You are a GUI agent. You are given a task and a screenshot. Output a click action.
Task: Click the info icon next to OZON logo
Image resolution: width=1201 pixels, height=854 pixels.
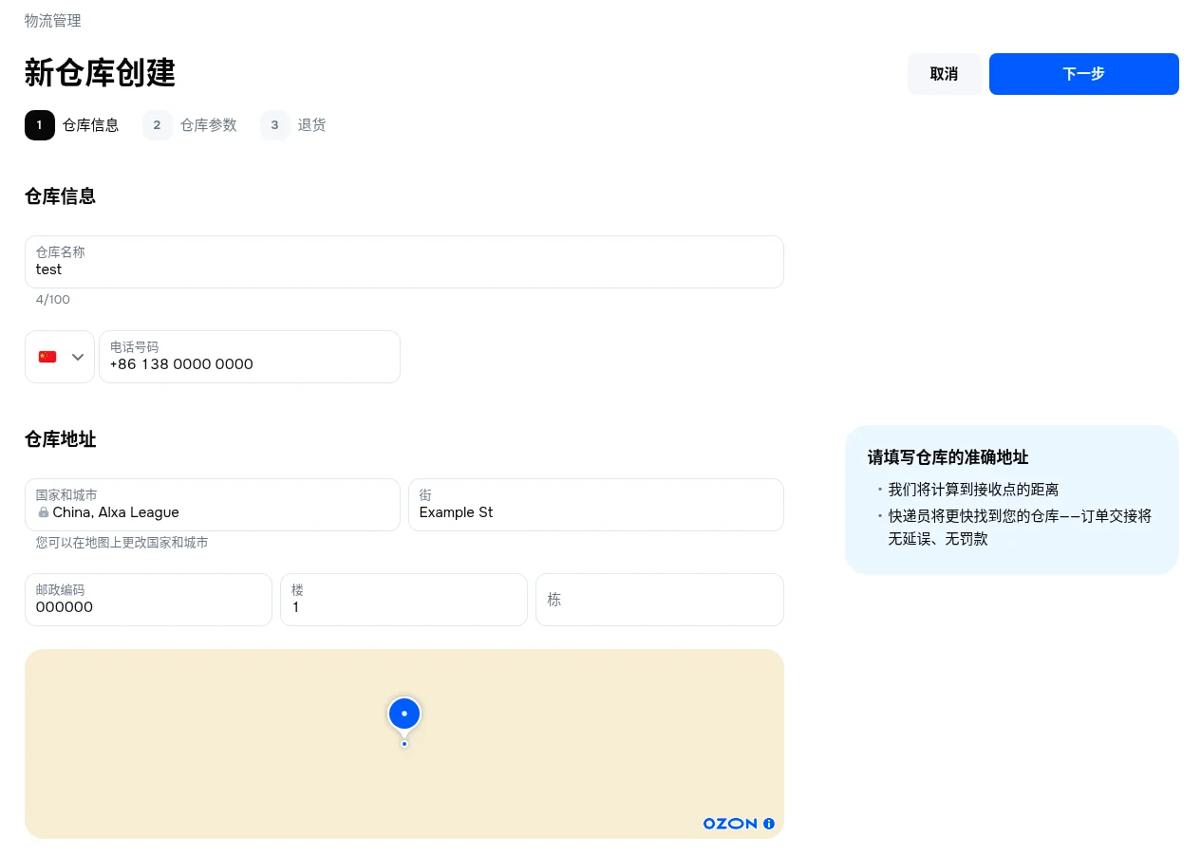769,824
